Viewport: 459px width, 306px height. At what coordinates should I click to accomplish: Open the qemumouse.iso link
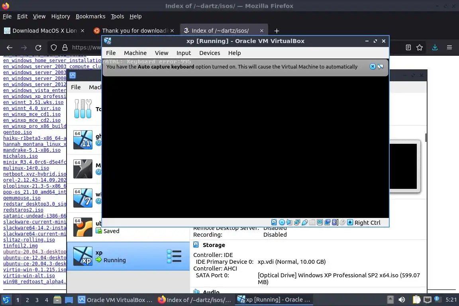click(x=22, y=198)
